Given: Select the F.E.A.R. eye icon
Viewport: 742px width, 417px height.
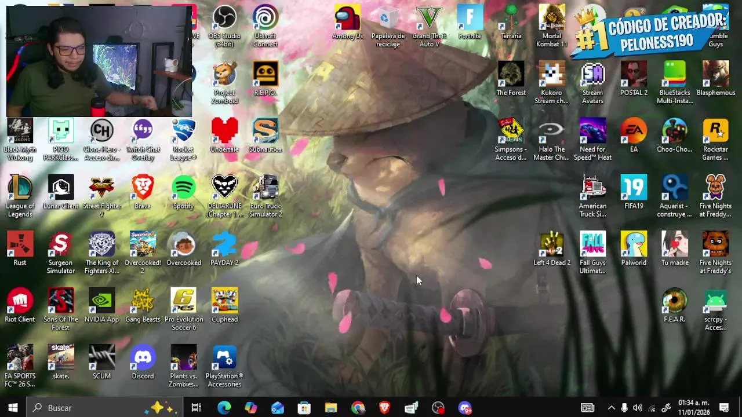Looking at the screenshot, I should 675,306.
